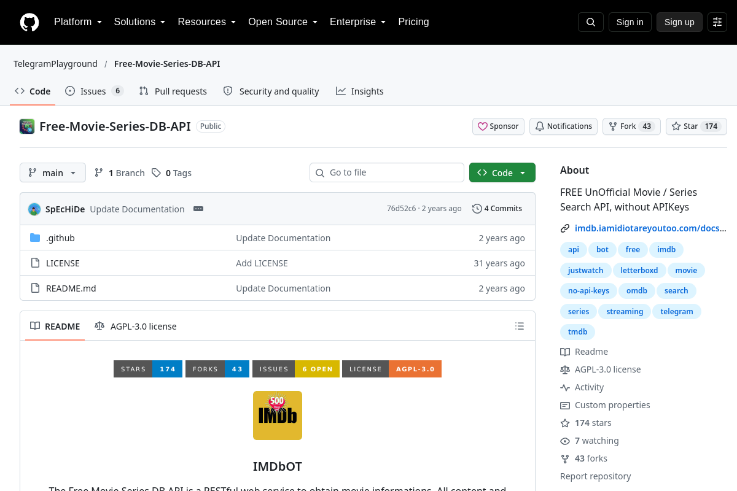The height and width of the screenshot is (491, 737).
Task: Open the SpEcHiDe author avatar
Action: point(34,209)
